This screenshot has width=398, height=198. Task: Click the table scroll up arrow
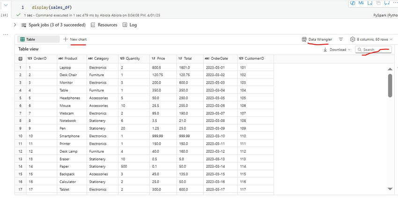point(390,69)
